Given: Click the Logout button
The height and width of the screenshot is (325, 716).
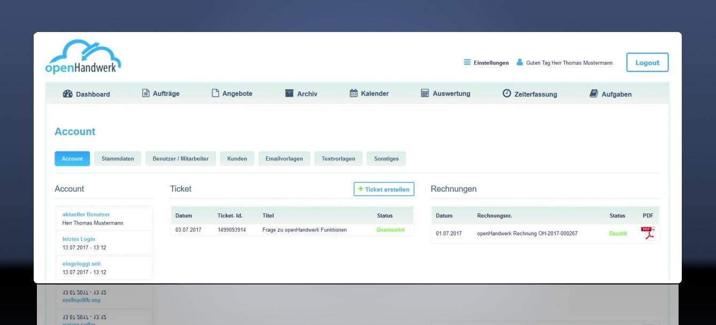Looking at the screenshot, I should coord(647,62).
